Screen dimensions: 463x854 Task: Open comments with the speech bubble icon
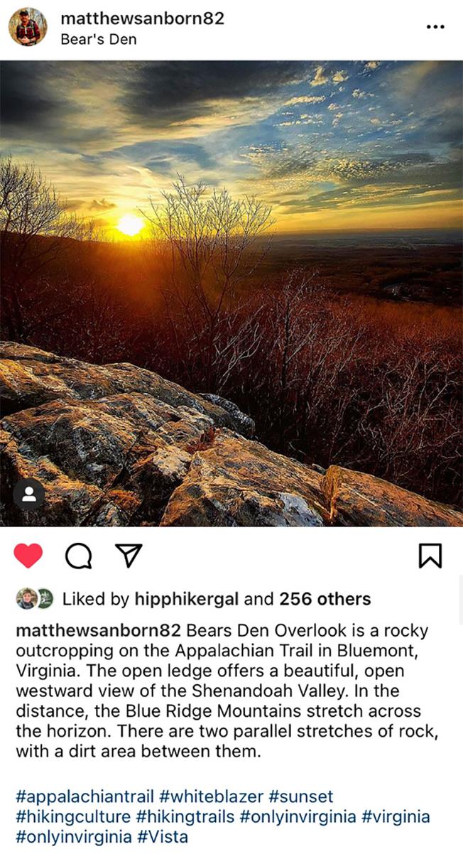pyautogui.click(x=78, y=556)
